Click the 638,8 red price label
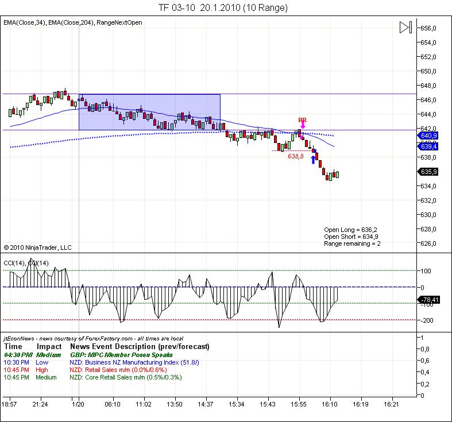Screen dimensions: 452x422 (295, 157)
